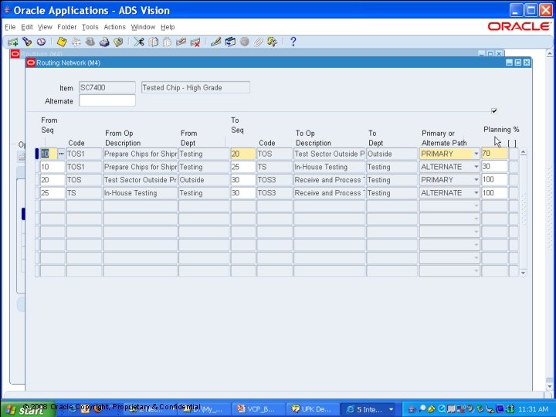Screen dimensions: 556x417
Task: Click the taskbar clock showing 11:31 AM
Action: 533,409
